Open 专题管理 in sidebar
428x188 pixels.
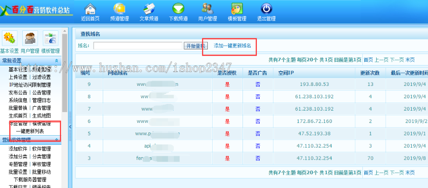coord(18,164)
